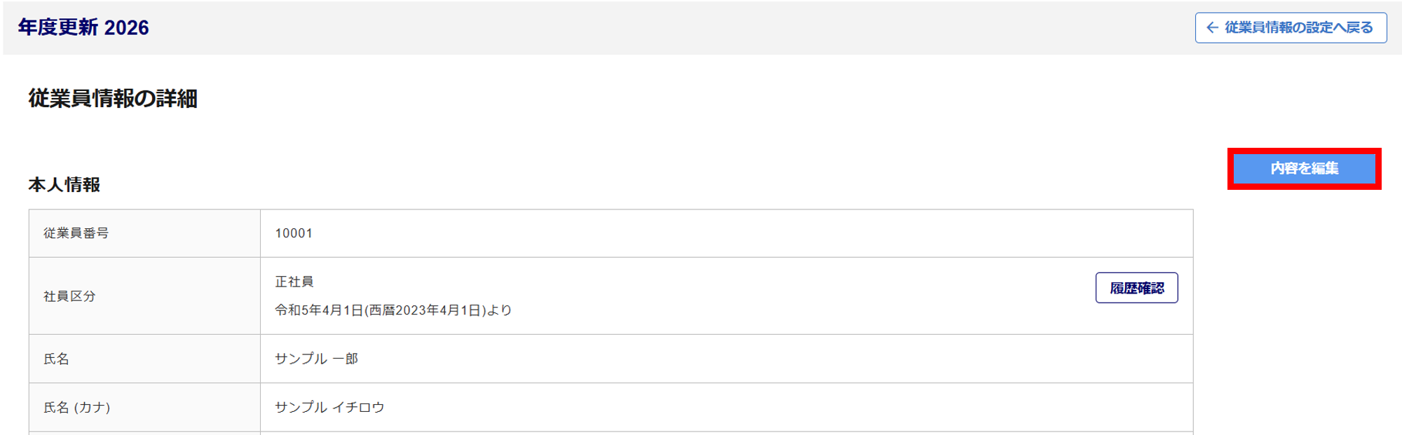Click the 更新 word in the header title
Viewport: 1402px width, 435px height.
point(79,27)
